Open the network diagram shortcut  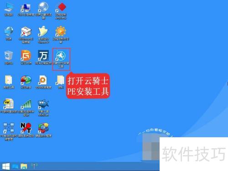click(x=9, y=128)
